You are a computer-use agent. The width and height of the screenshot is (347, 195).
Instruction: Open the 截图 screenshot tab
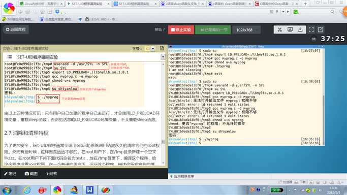(31, 174)
